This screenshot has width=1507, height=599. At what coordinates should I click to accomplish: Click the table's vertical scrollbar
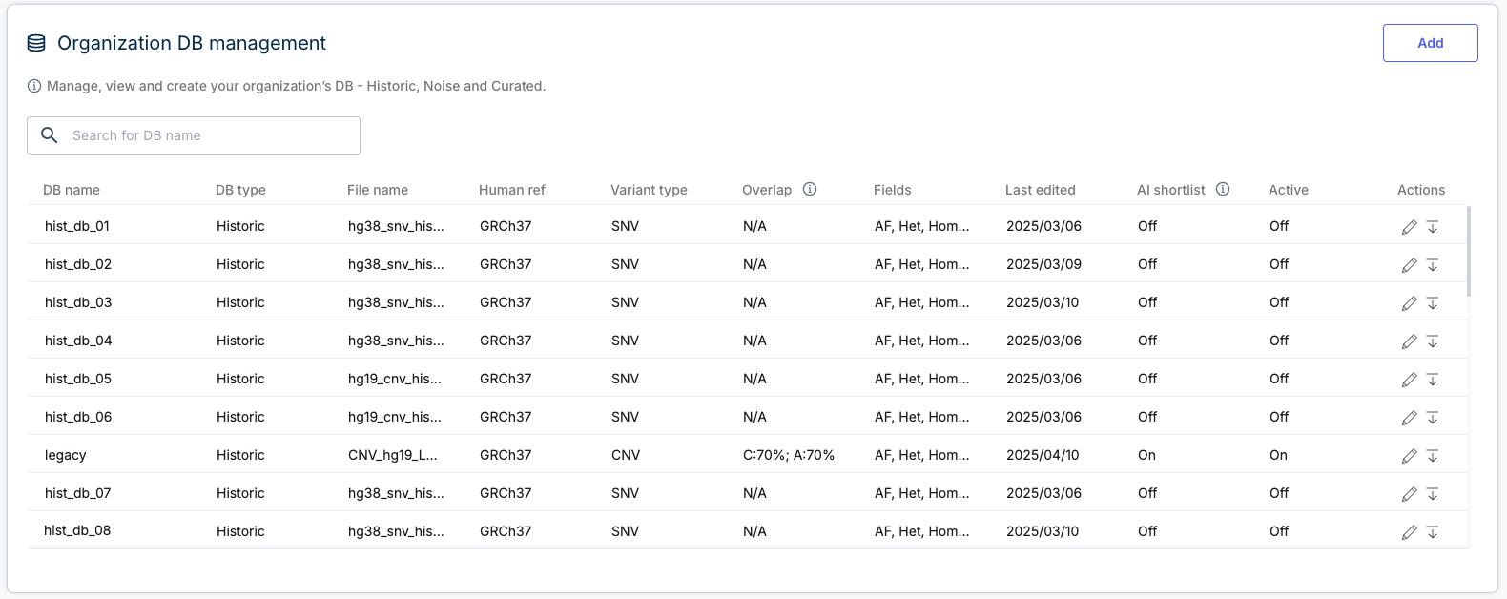(x=1469, y=252)
